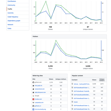Click file icon beside GSYFlutterBook/README entry
The image size is (111, 111).
(72, 95)
